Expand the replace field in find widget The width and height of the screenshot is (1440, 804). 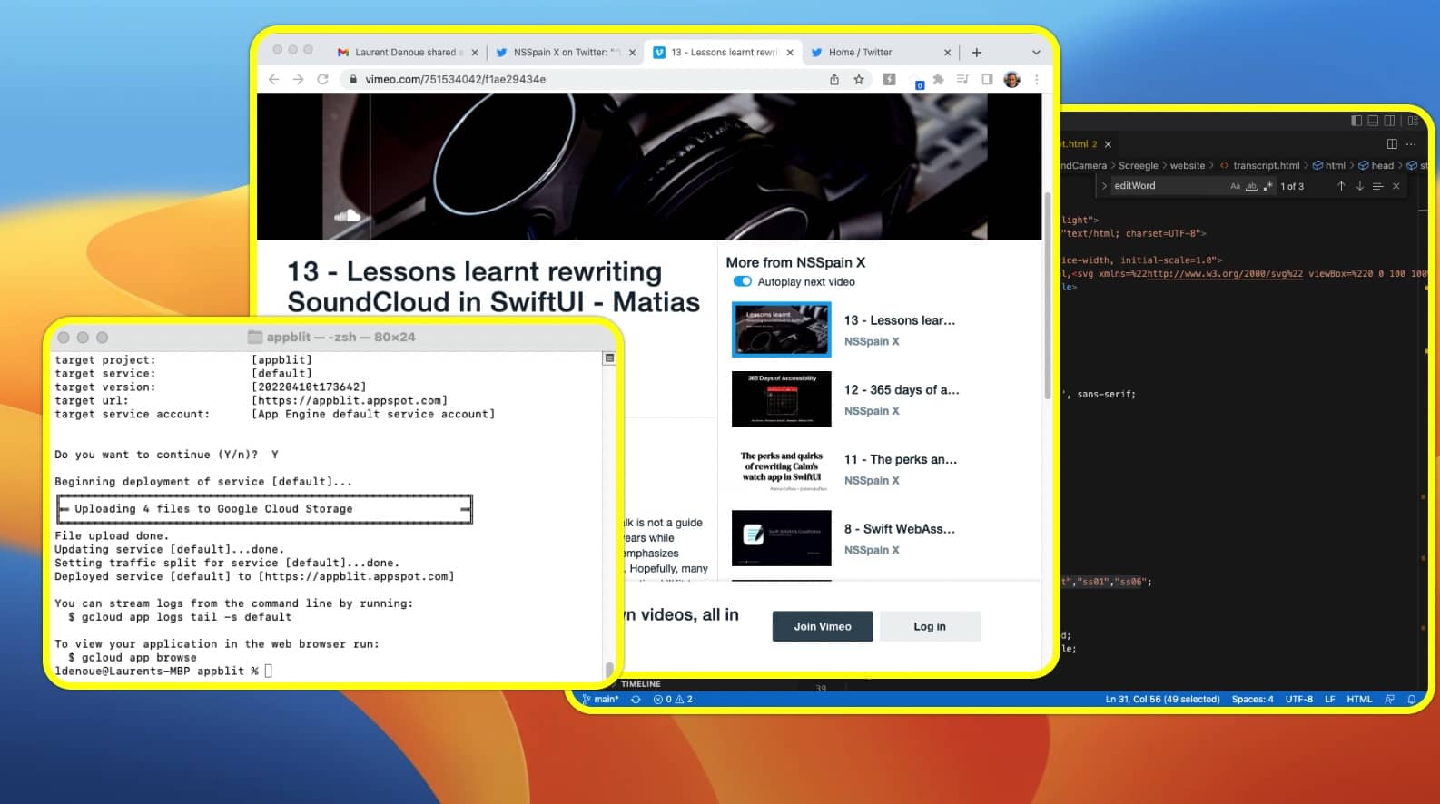pyautogui.click(x=1104, y=186)
